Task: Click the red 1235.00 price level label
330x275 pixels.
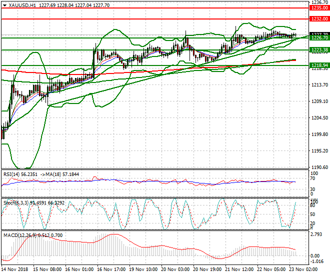Action: (x=319, y=8)
